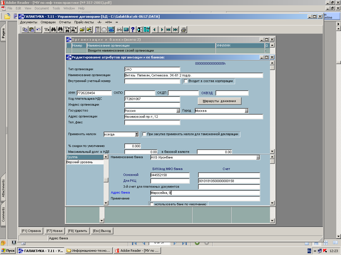Click the smiley face toolbar icon

(x=104, y=30)
